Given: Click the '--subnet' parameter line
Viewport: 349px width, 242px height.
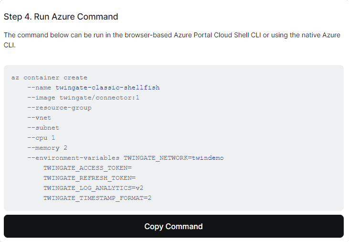Looking at the screenshot, I should coord(43,128).
